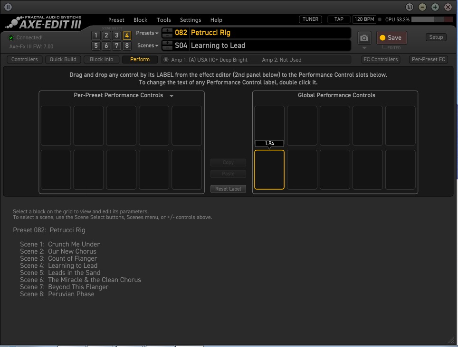The image size is (458, 347).
Task: Select scene 1 button
Action: coord(96,36)
